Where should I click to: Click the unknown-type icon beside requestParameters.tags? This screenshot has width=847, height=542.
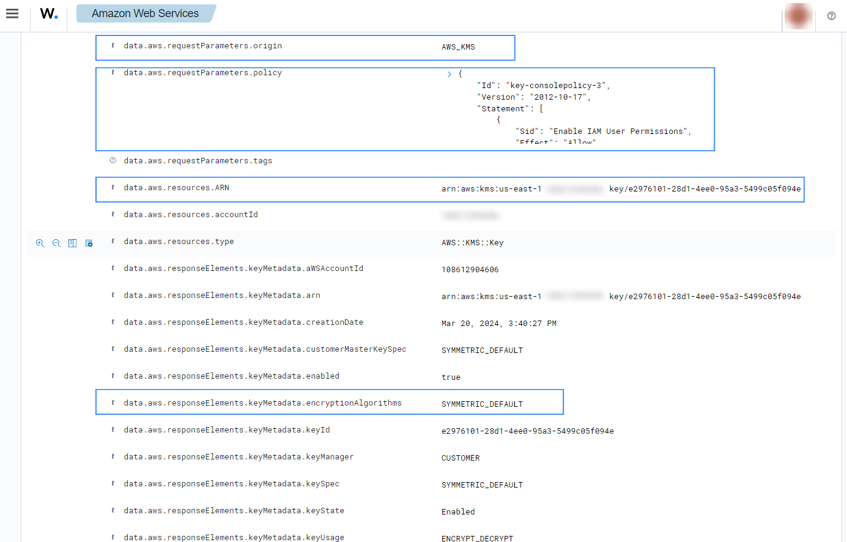(113, 160)
